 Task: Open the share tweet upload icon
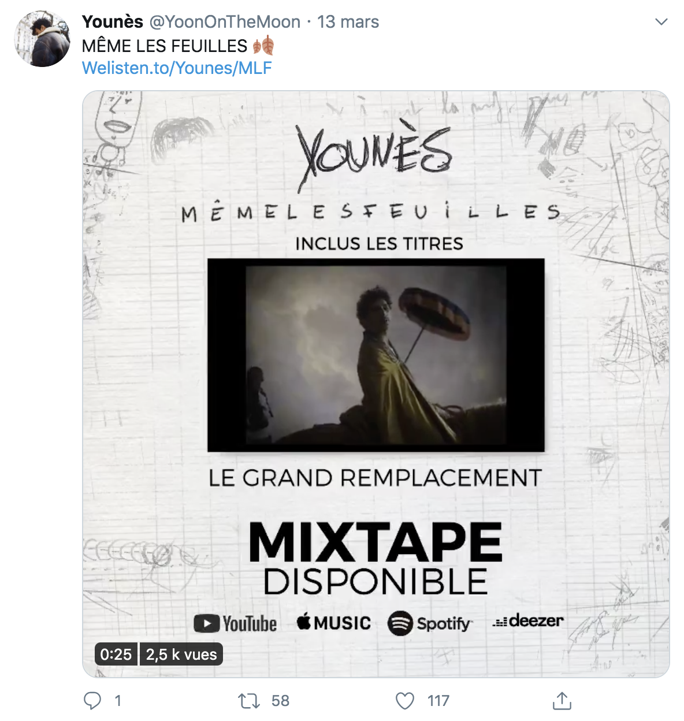tap(562, 700)
